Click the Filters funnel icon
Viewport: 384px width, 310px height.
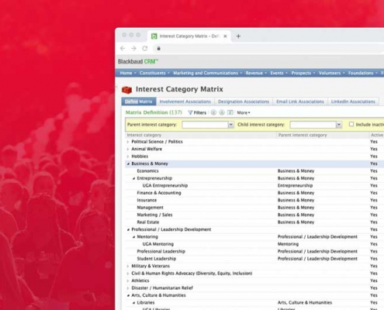click(190, 112)
